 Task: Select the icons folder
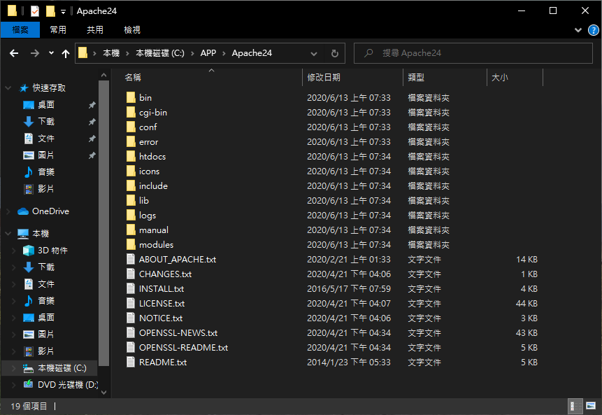[x=149, y=171]
